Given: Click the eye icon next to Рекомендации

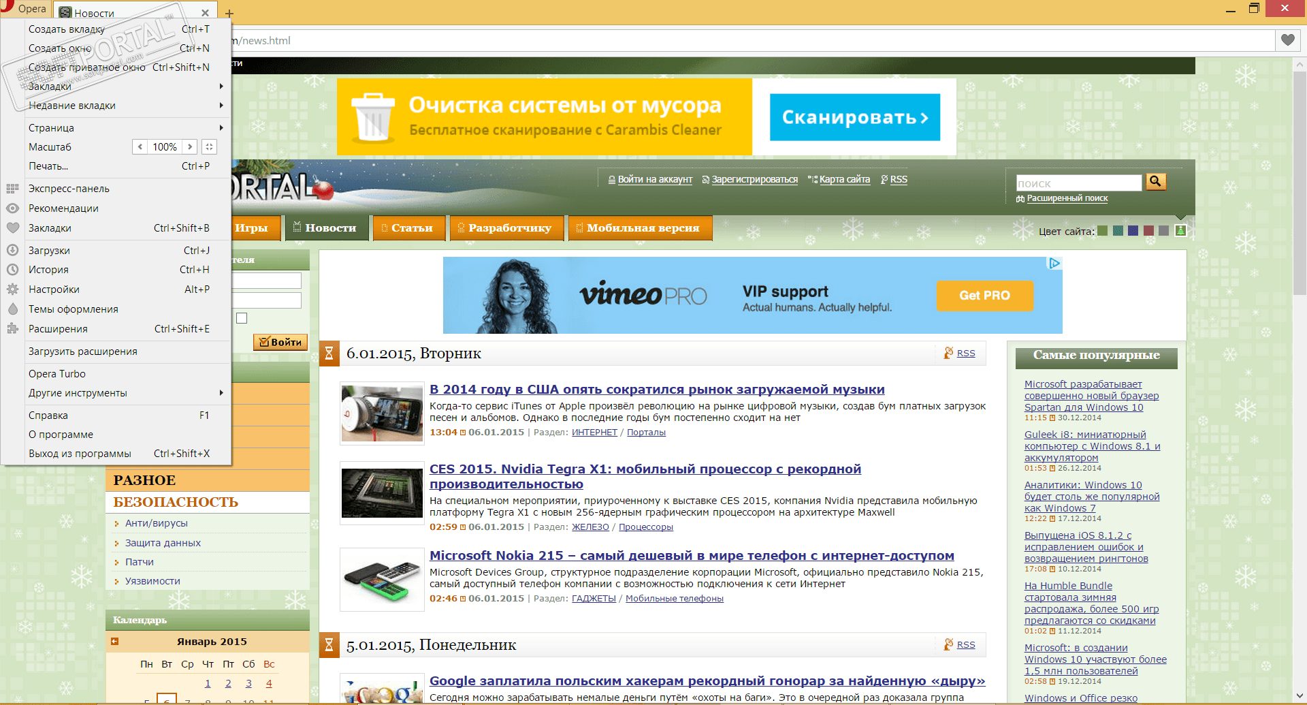Looking at the screenshot, I should pos(12,208).
